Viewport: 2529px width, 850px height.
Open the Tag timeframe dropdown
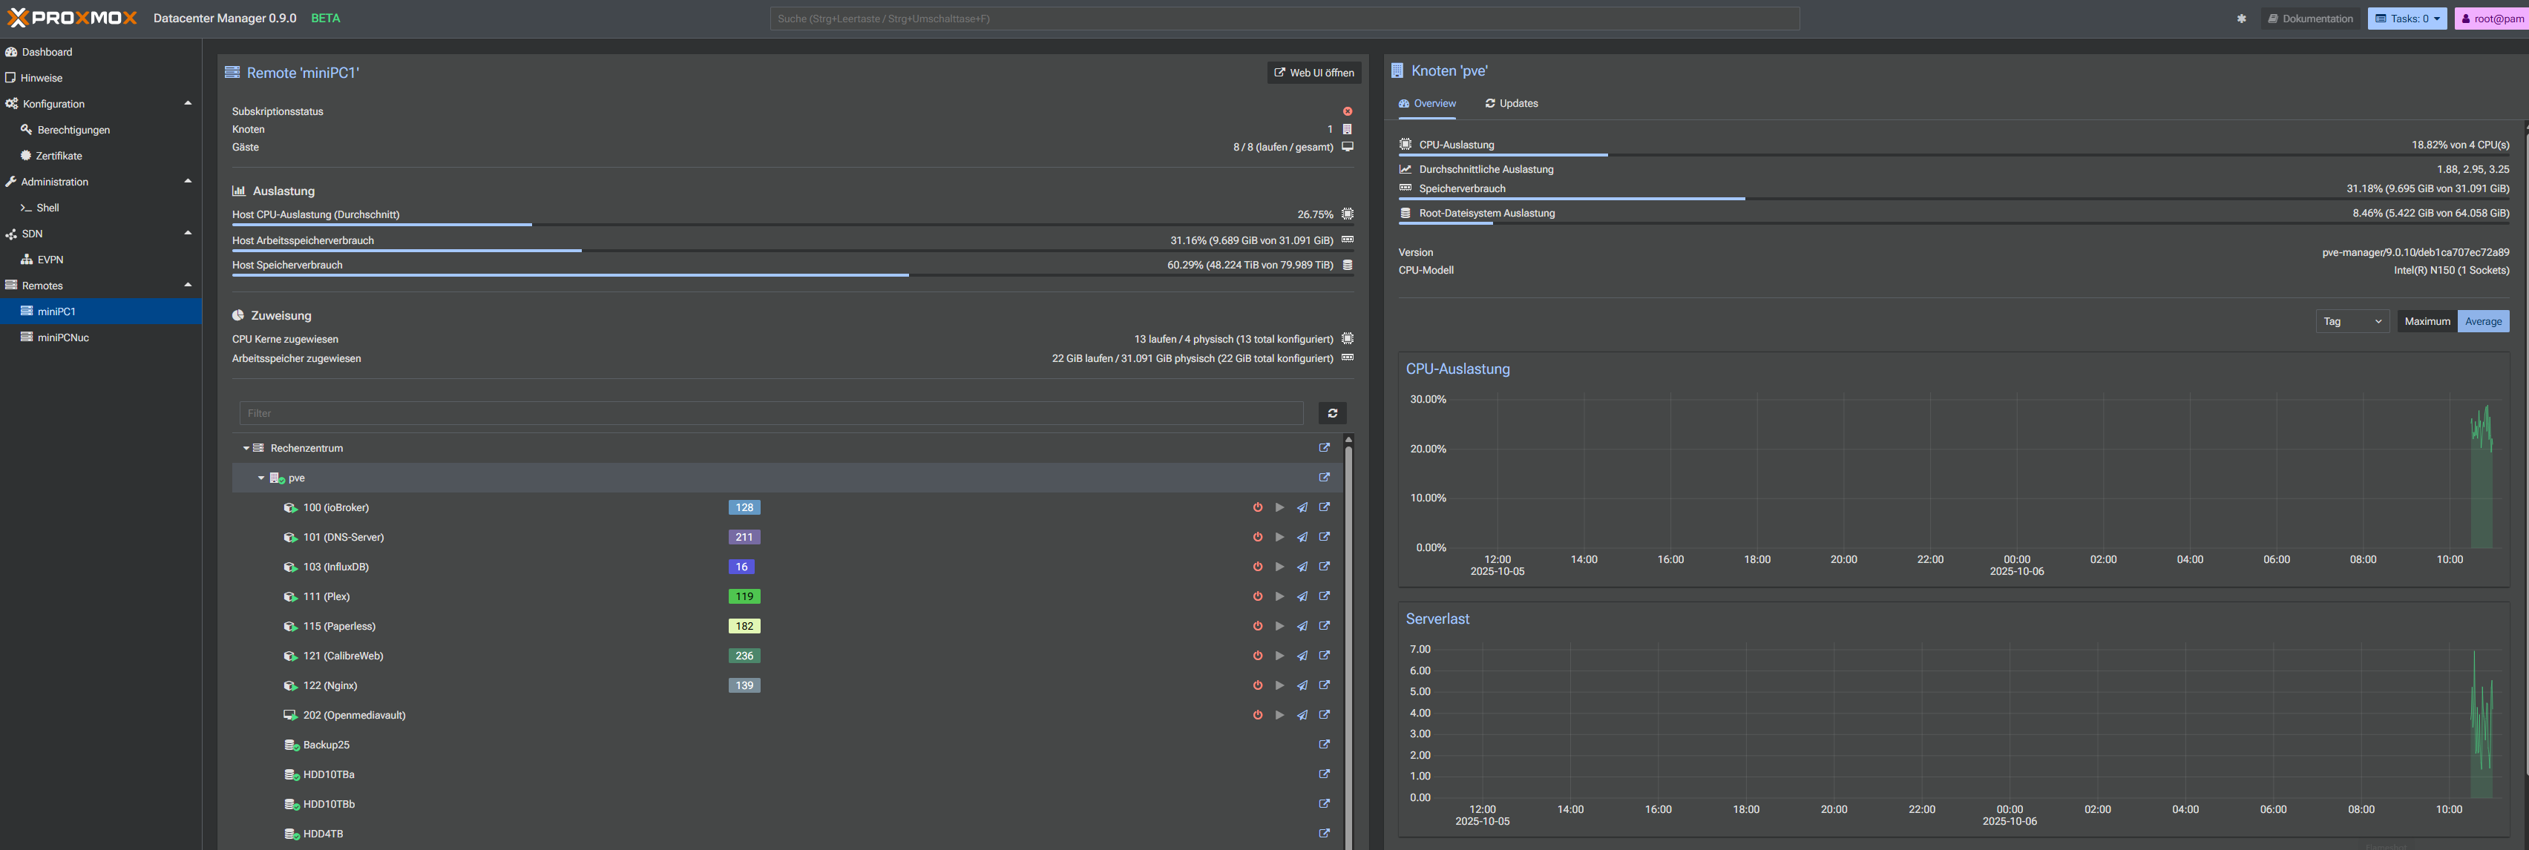[x=2352, y=321]
